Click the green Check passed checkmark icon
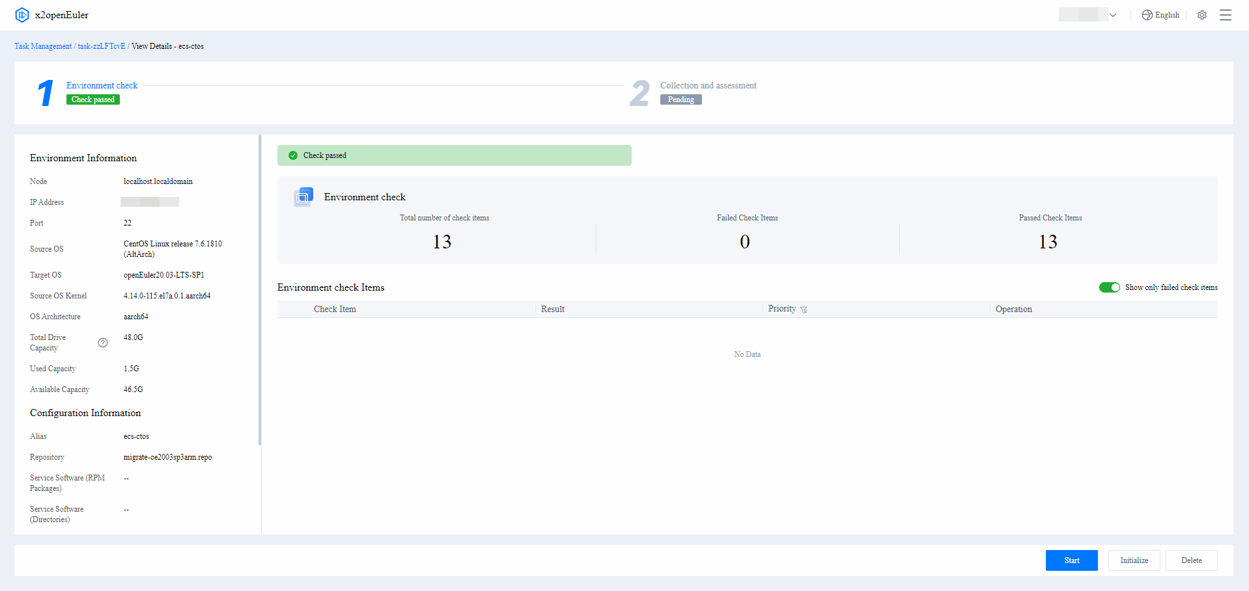This screenshot has width=1249, height=591. [293, 155]
